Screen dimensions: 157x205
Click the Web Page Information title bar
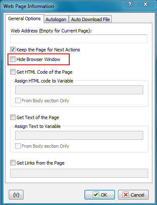point(63,6)
